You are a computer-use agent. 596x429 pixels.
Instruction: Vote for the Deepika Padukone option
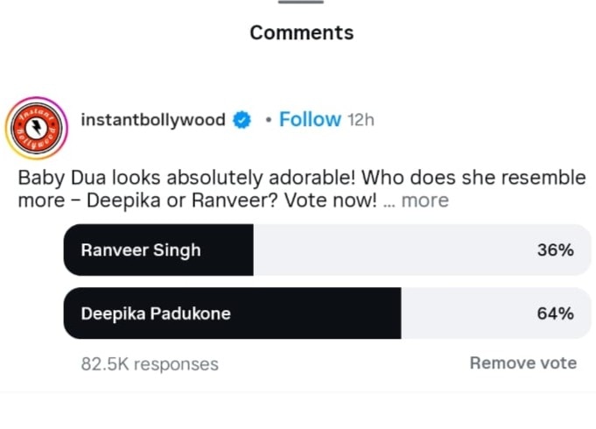click(x=156, y=313)
